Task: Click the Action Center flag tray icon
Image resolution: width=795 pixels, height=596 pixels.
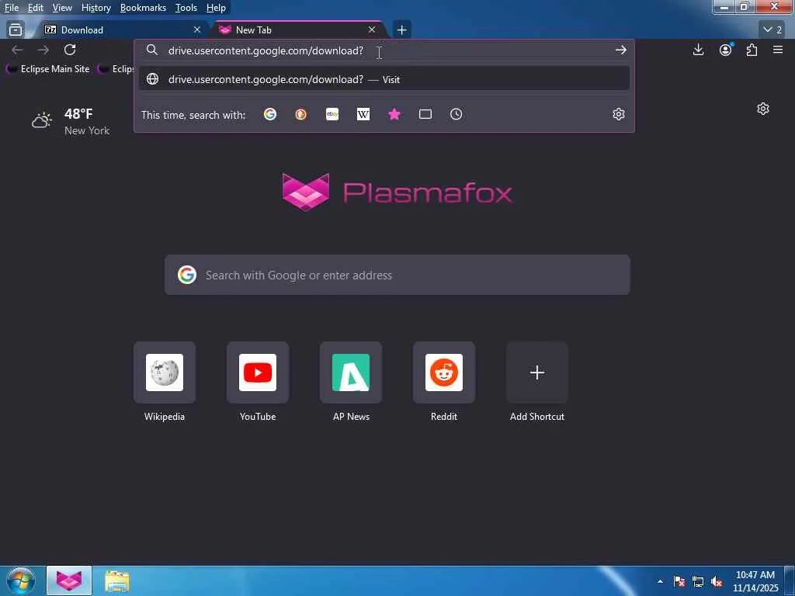Action: (x=679, y=581)
